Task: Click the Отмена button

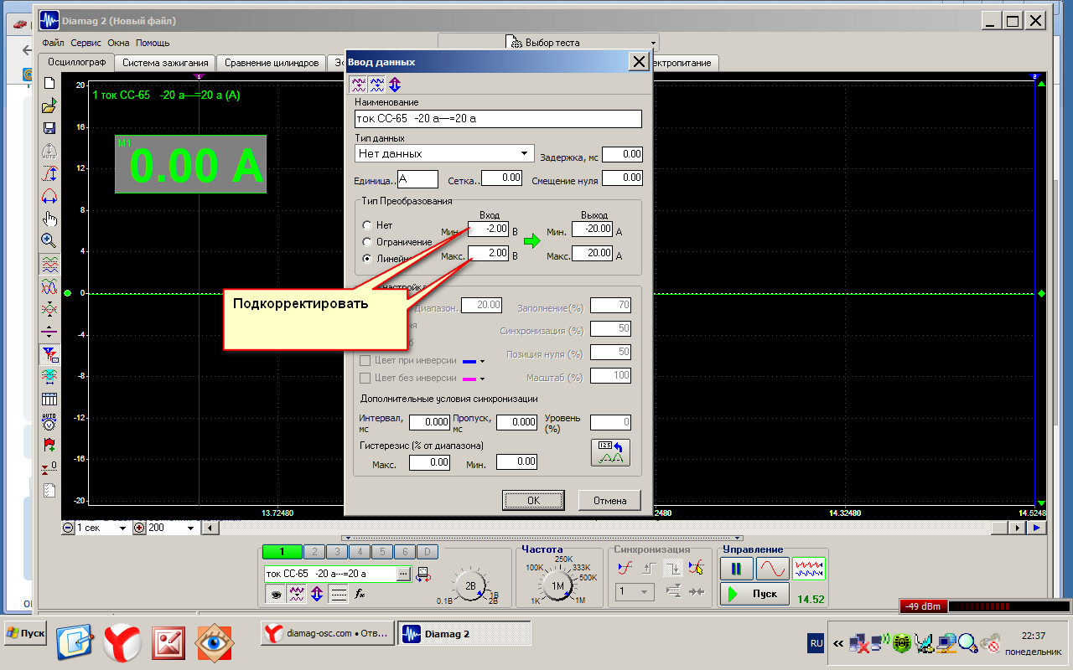Action: point(610,500)
